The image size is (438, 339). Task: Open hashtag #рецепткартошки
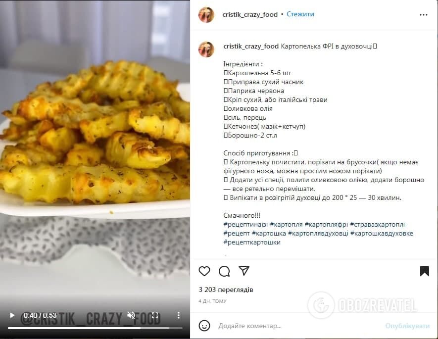[x=252, y=242]
